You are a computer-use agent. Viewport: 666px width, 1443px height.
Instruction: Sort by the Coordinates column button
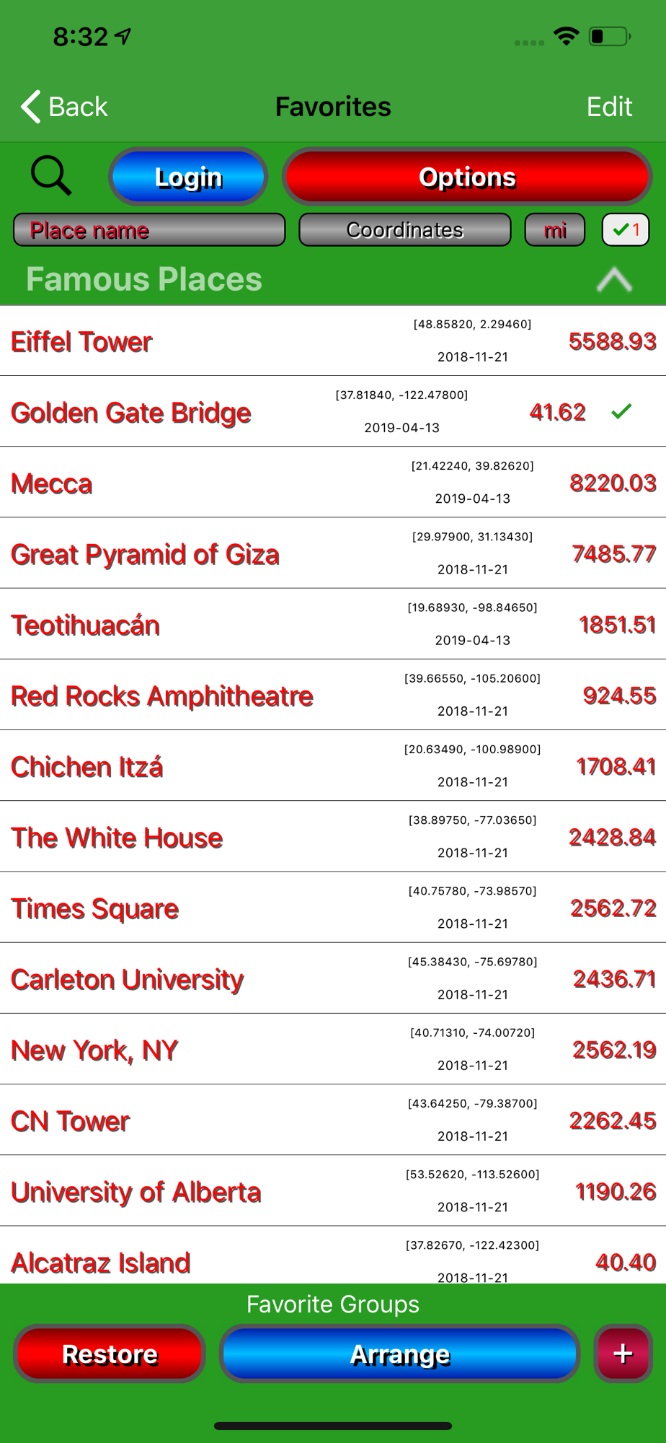point(404,230)
